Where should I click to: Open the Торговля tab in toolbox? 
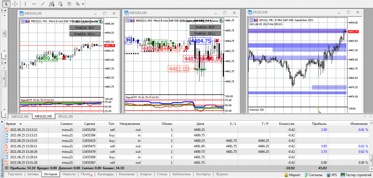pos(15,174)
